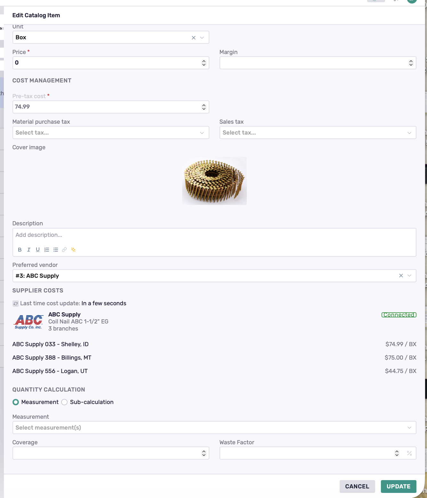Click into the Price input field
The height and width of the screenshot is (498, 427).
point(111,63)
